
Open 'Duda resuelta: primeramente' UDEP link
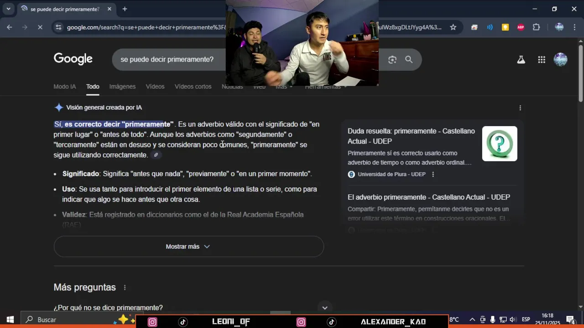click(x=411, y=136)
